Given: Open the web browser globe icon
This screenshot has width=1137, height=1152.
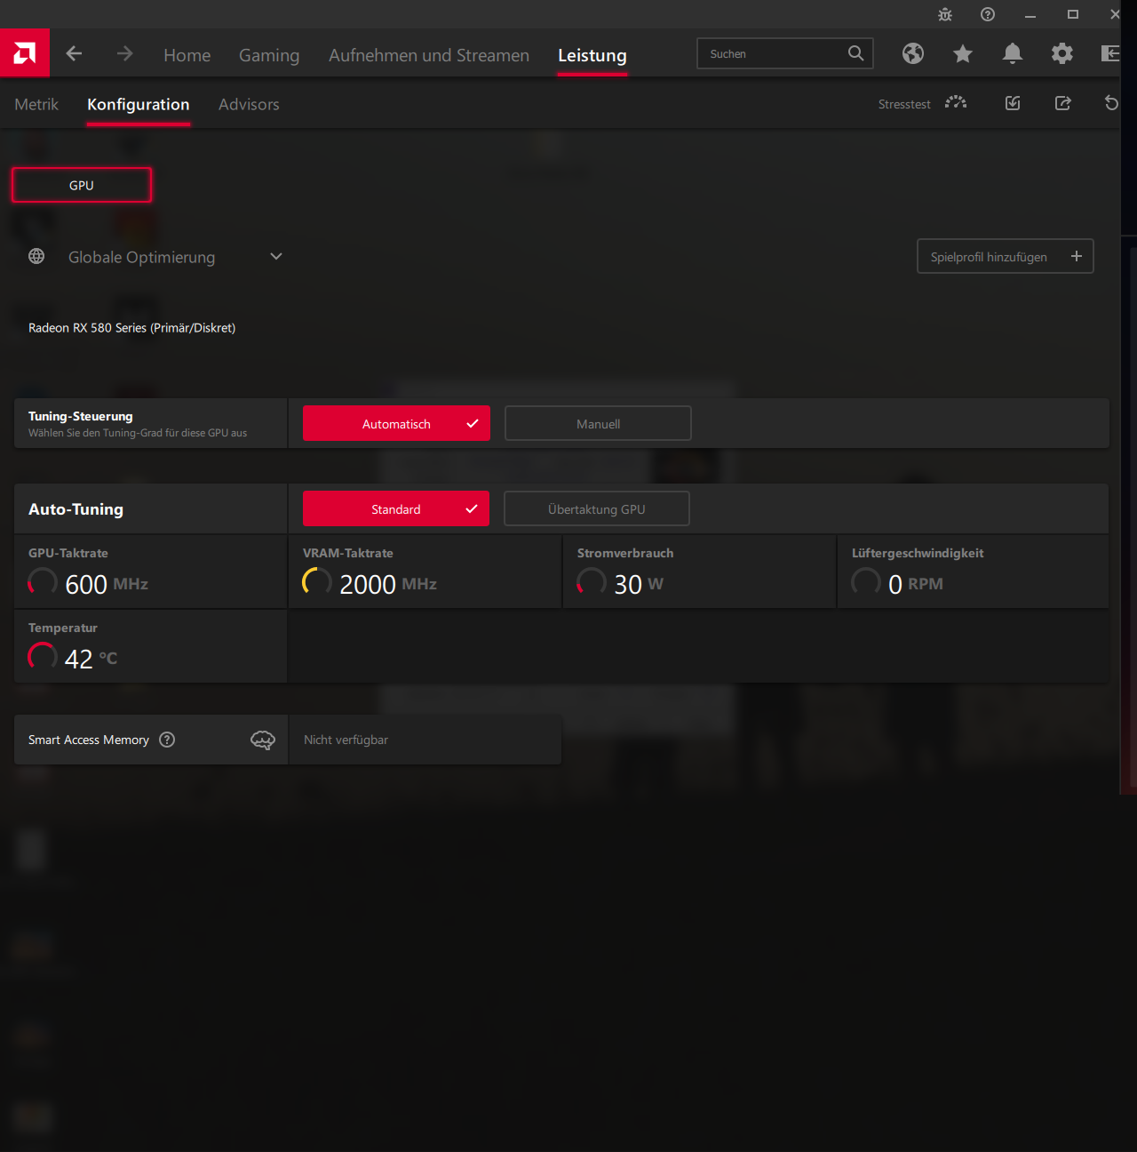Looking at the screenshot, I should click(913, 53).
